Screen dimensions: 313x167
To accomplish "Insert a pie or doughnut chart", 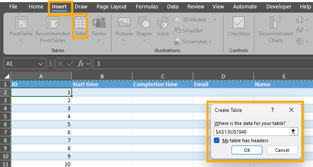I will (x=300, y=41).
